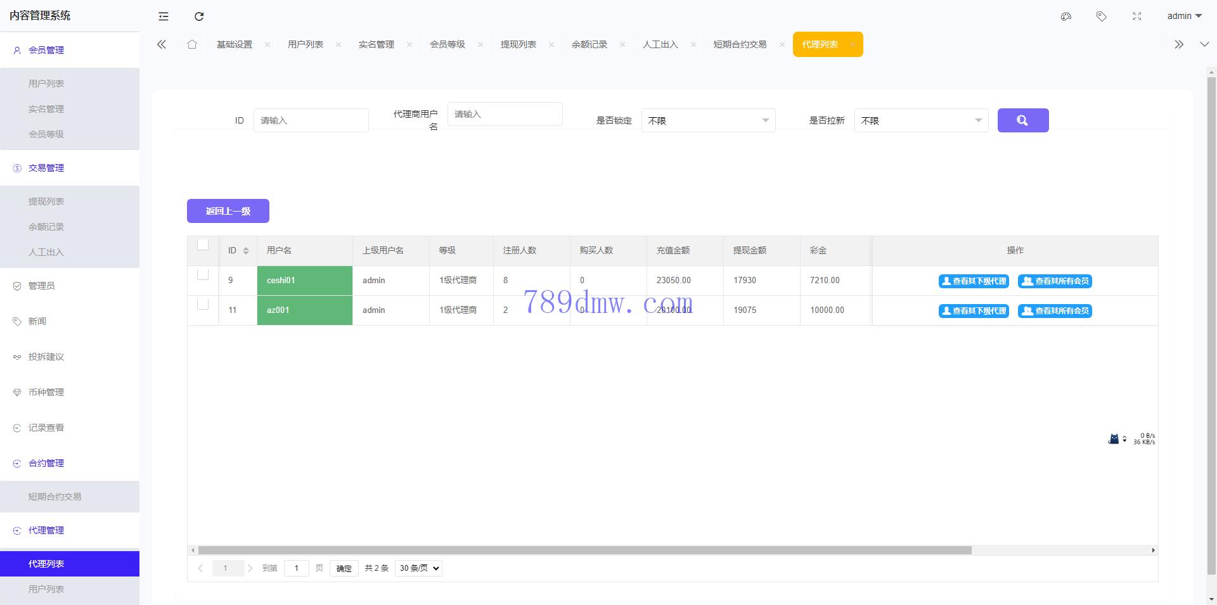Click the purple search magnifier button
1217x605 pixels.
click(1022, 120)
